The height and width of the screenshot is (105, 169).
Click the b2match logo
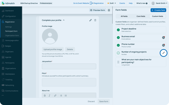(8, 3)
